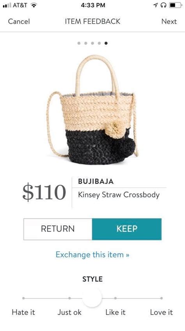This screenshot has height=331, width=185.
Task: Tap the Like it style label
Action: pos(115,312)
